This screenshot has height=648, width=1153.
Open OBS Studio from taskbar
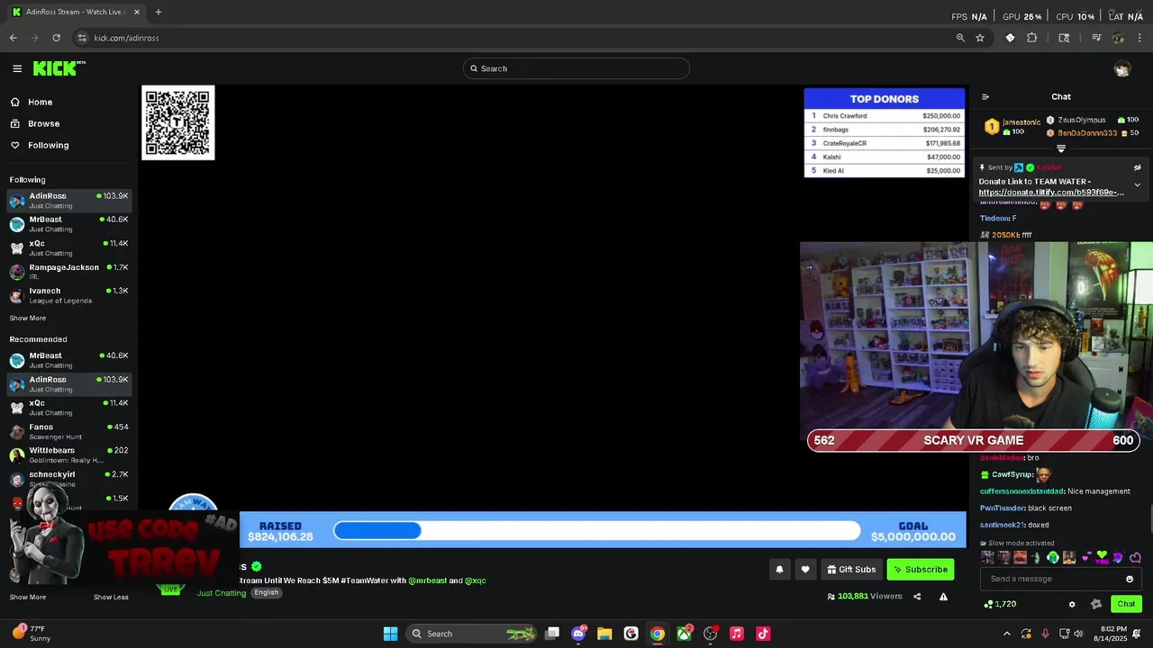pyautogui.click(x=710, y=634)
